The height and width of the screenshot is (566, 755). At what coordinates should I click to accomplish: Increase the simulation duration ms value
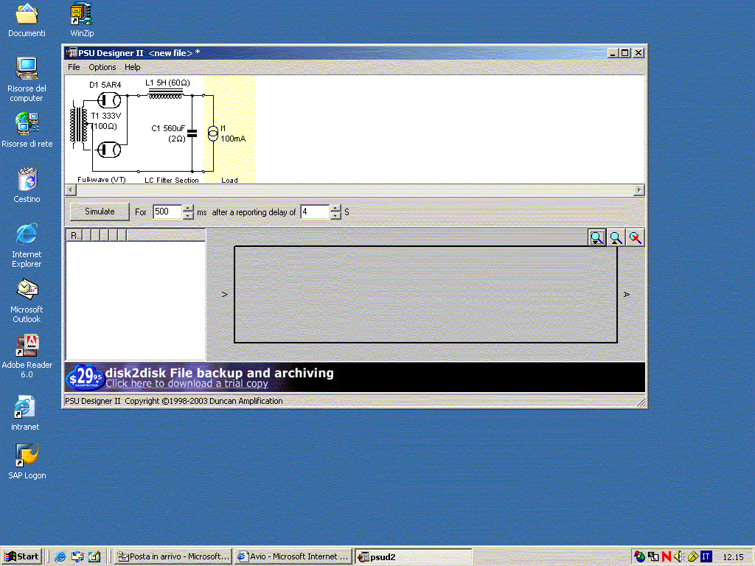point(188,209)
